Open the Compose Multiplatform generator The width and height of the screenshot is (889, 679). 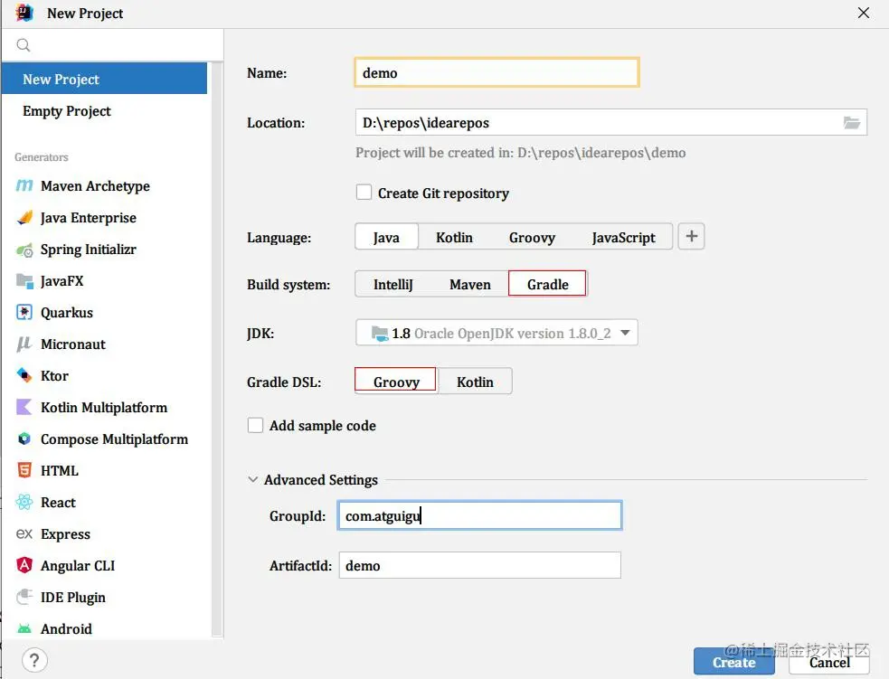[x=114, y=439]
